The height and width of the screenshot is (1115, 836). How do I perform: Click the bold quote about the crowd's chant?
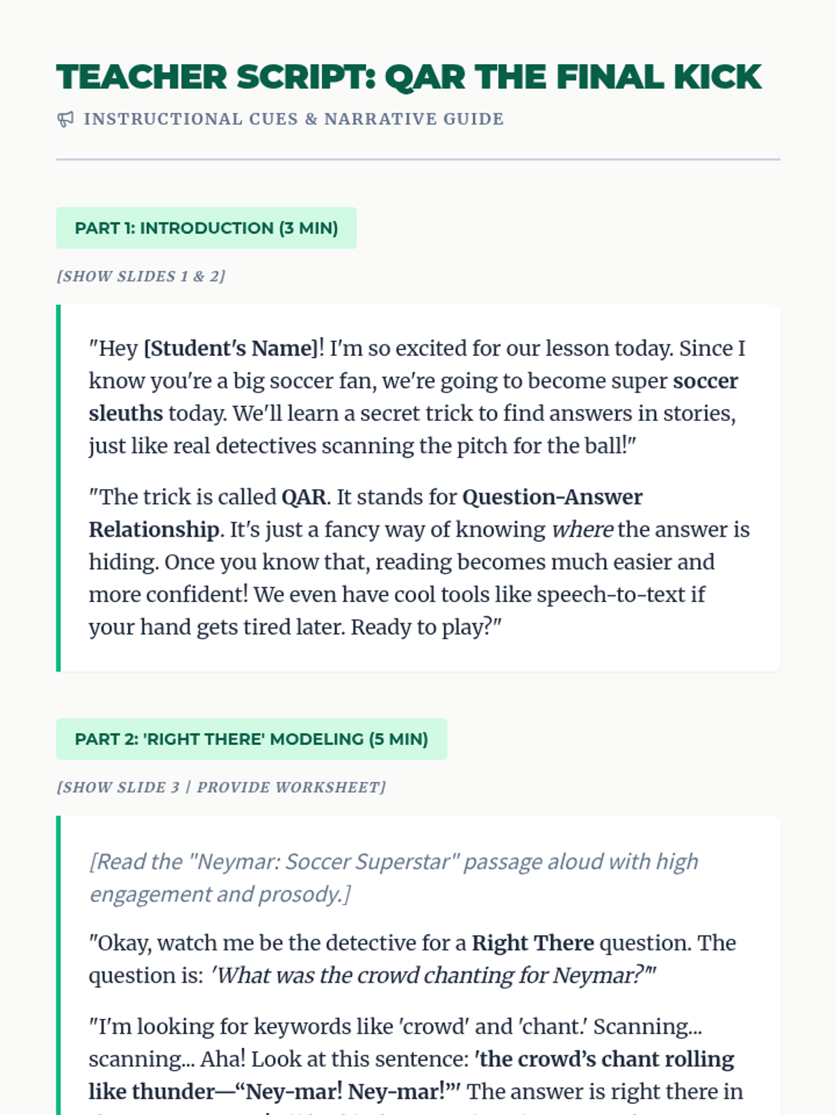(411, 1075)
